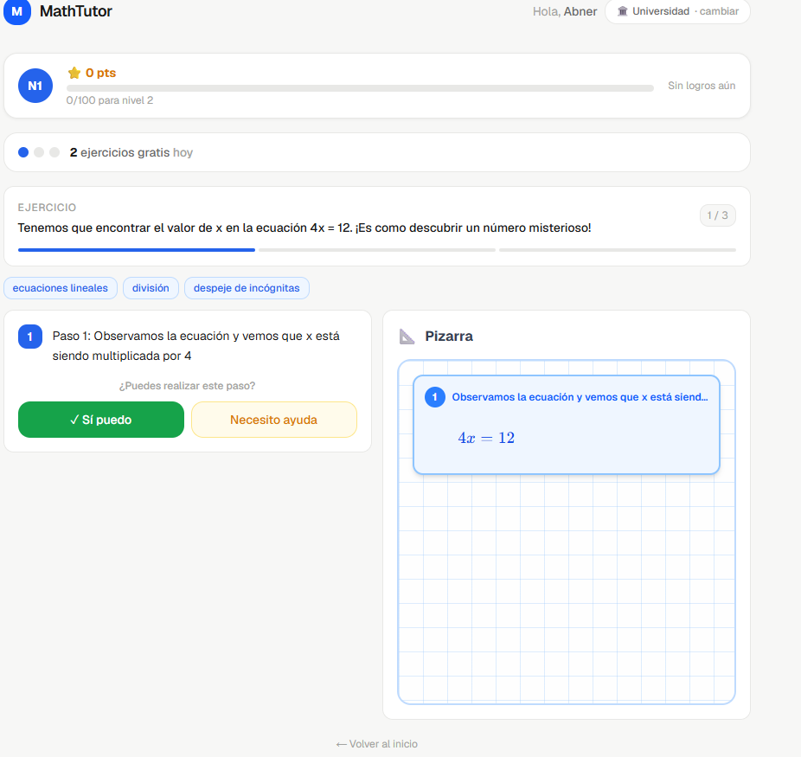Open the Universidad level selector
Viewport: 801px width, 757px height.
coord(677,11)
